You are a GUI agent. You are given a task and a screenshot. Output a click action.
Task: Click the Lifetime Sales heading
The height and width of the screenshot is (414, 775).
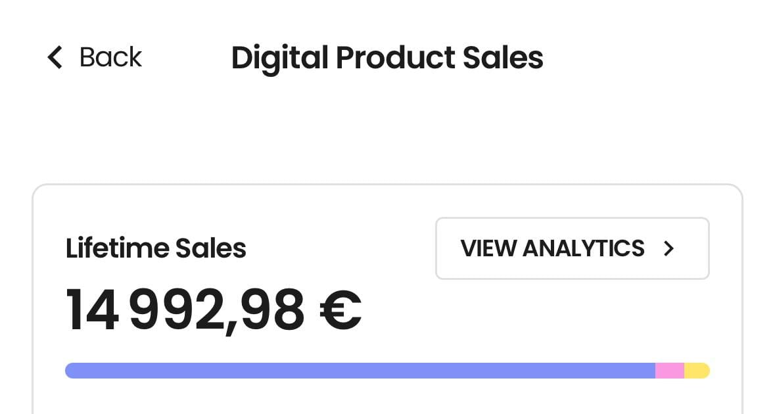pyautogui.click(x=156, y=248)
